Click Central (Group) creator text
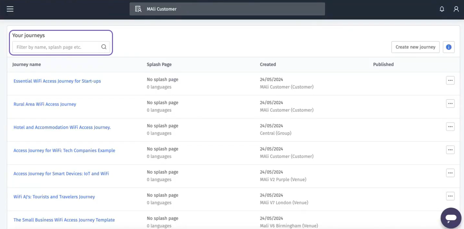Viewport: 464px width, 229px height. (276, 133)
